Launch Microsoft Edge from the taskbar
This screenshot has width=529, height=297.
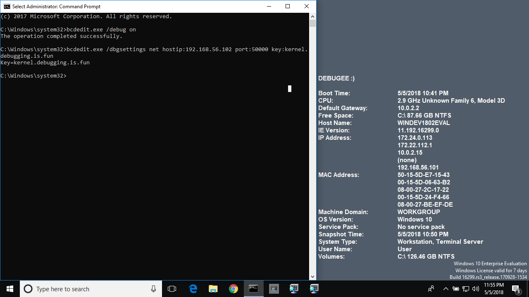[x=193, y=289]
